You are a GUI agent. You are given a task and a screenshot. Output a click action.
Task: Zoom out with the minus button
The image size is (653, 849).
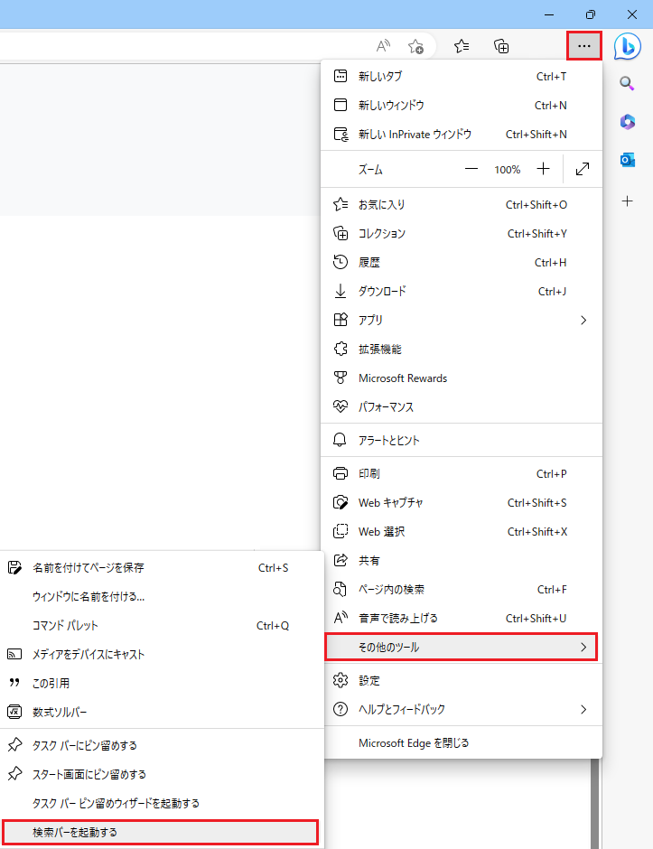pos(471,169)
